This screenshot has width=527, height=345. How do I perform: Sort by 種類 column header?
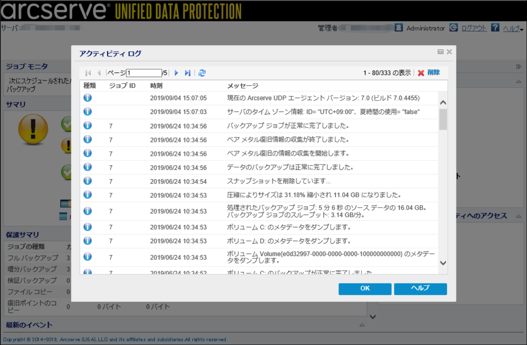coord(90,86)
